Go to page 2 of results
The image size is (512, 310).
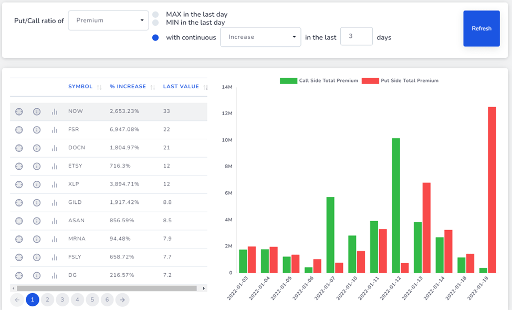click(x=47, y=299)
